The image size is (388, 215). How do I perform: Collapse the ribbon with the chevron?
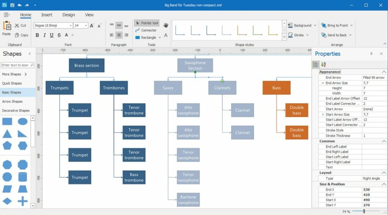[385, 44]
